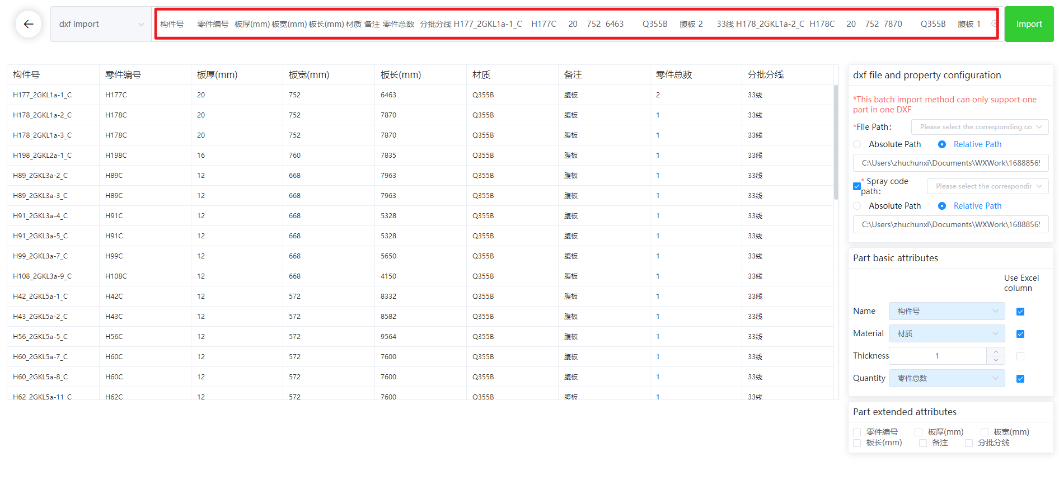1059x480 pixels.
Task: Select Relative Path for File Path
Action: (x=942, y=144)
